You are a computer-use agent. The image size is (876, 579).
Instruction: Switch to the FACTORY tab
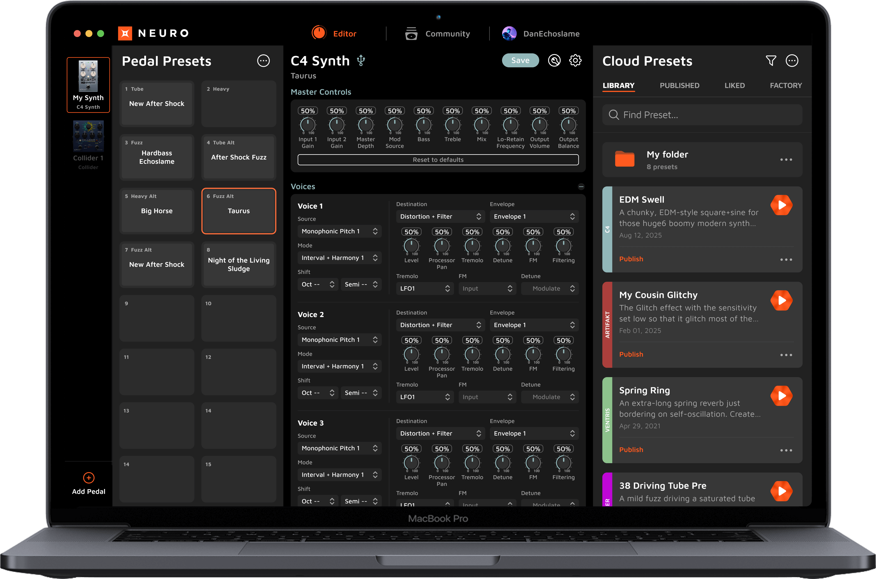click(x=785, y=85)
